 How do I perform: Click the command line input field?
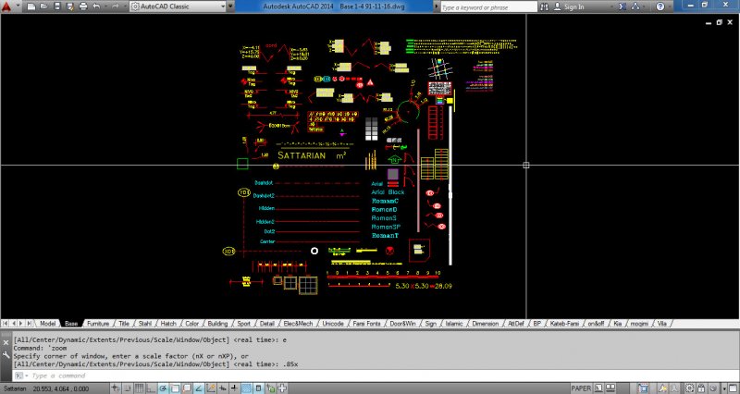tap(377, 376)
